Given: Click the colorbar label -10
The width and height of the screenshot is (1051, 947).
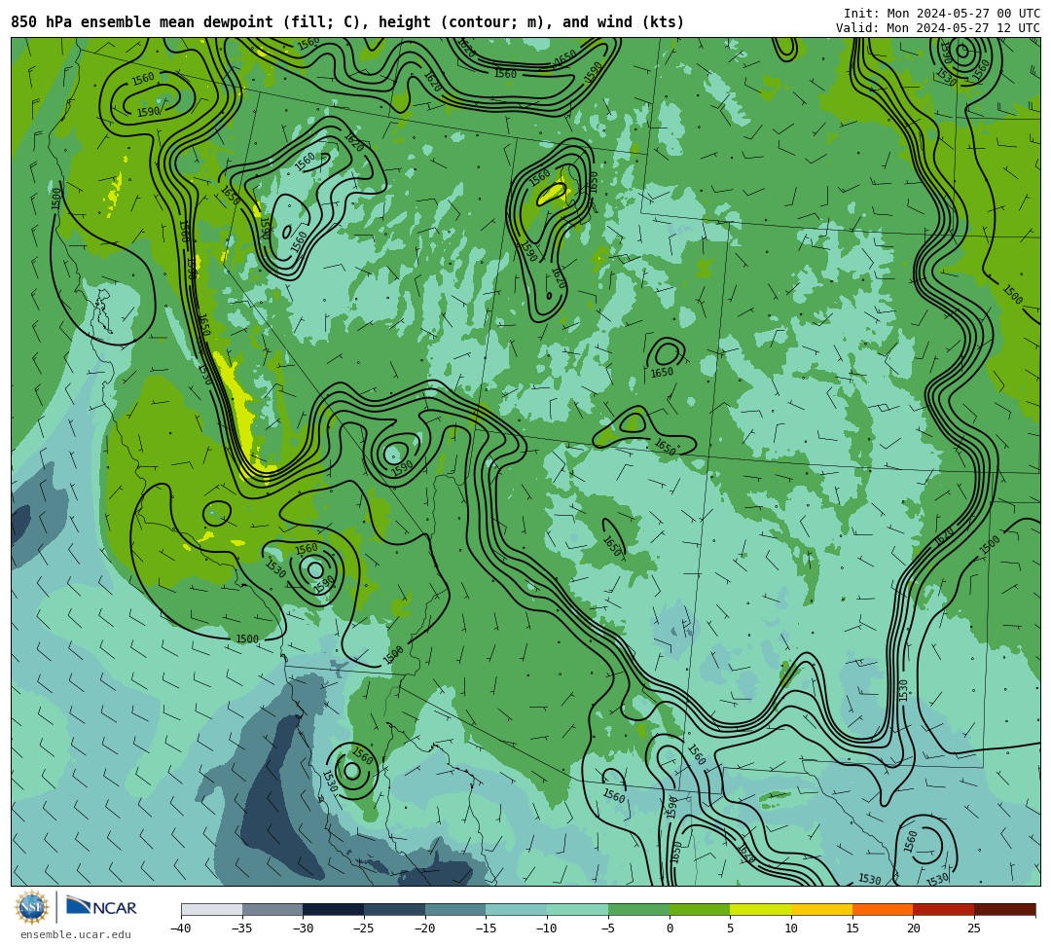Looking at the screenshot, I should coord(546,929).
